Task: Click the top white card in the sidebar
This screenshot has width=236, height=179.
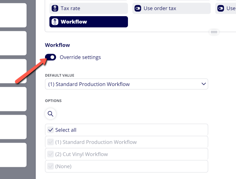Action: (x=13, y=15)
